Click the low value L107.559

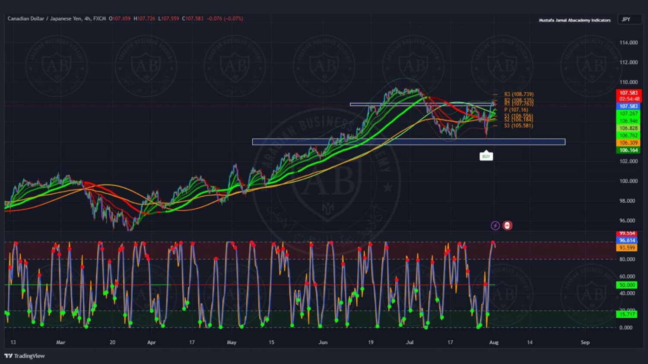[168, 19]
